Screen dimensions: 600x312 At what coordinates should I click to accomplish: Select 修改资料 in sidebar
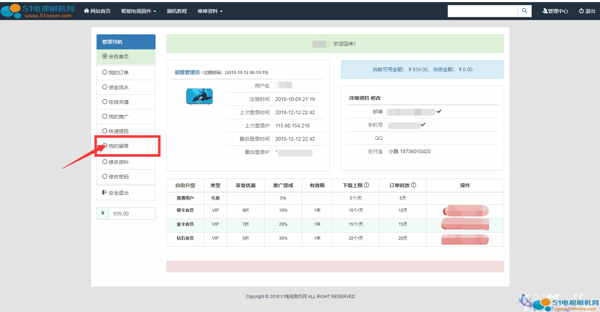[x=126, y=162]
